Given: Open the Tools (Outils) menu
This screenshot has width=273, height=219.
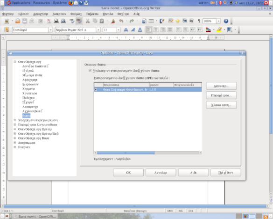Looking at the screenshot, I should pos(108,14).
